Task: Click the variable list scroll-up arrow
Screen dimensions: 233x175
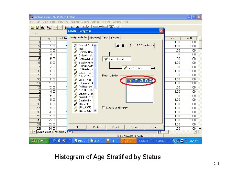Action: pyautogui.click(x=95, y=45)
